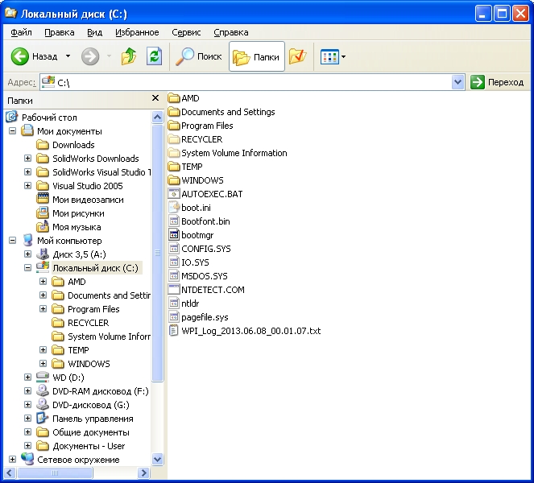Select Documents and Settings in file list
Image resolution: width=534 pixels, height=483 pixels.
(221, 112)
